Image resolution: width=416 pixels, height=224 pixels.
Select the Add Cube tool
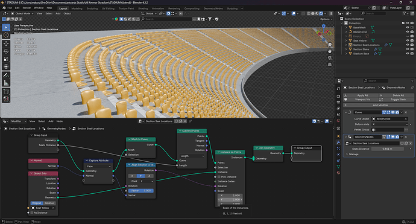tap(6, 92)
